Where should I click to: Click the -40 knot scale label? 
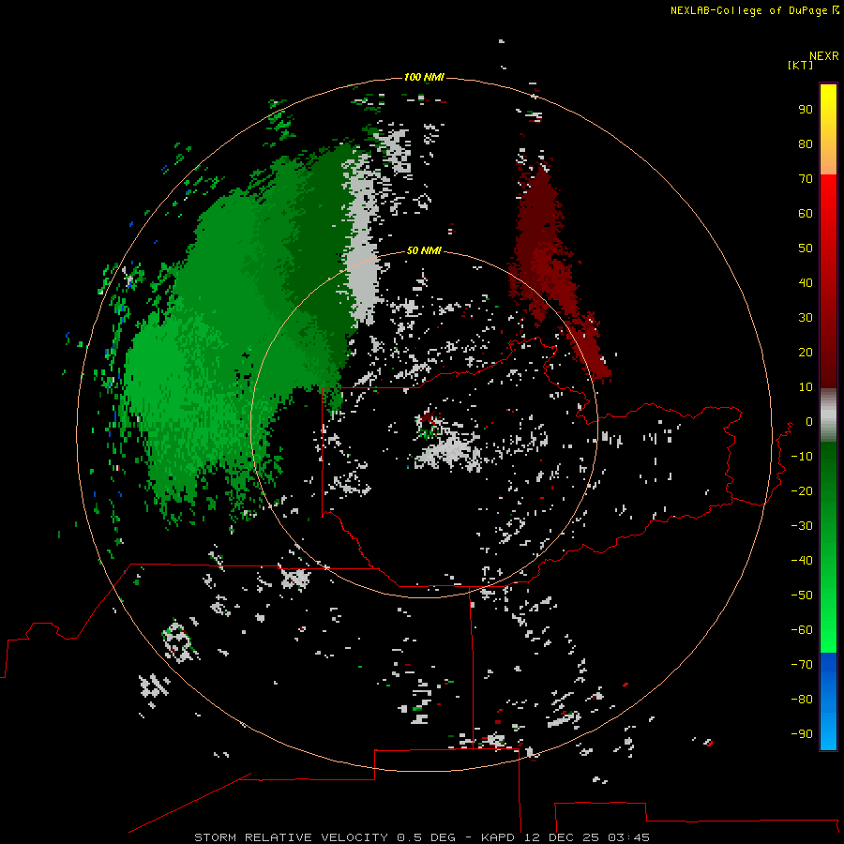tap(802, 561)
